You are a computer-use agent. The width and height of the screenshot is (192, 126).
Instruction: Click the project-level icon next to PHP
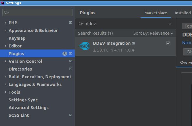coord(70,23)
